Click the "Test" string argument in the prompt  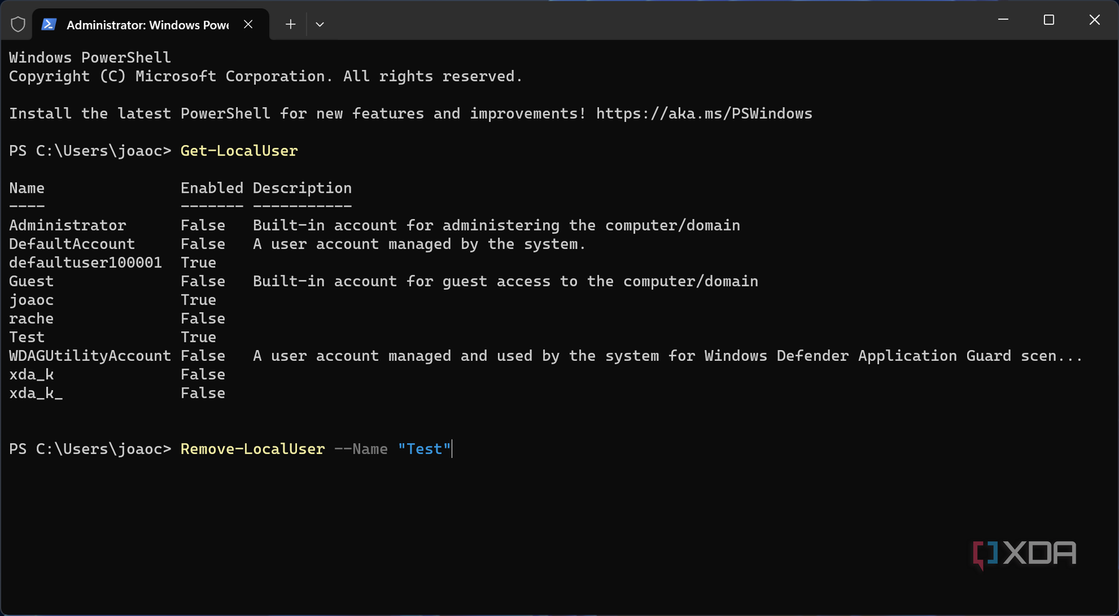point(425,449)
